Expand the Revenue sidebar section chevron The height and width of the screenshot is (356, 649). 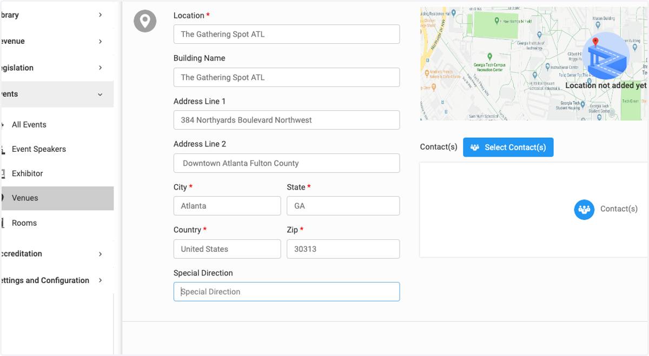point(100,41)
